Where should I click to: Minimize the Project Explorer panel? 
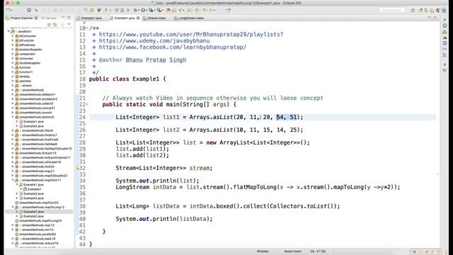(x=63, y=18)
